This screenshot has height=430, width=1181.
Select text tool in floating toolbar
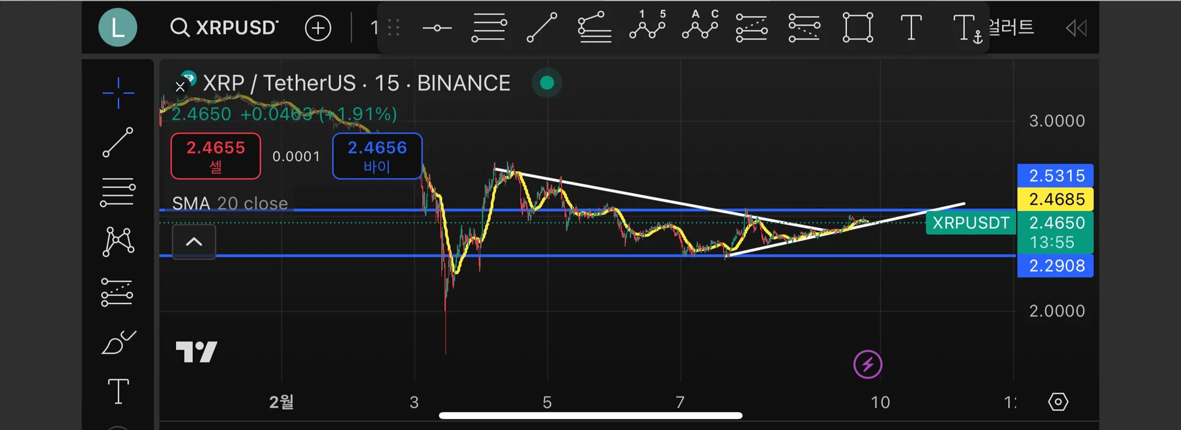[911, 28]
